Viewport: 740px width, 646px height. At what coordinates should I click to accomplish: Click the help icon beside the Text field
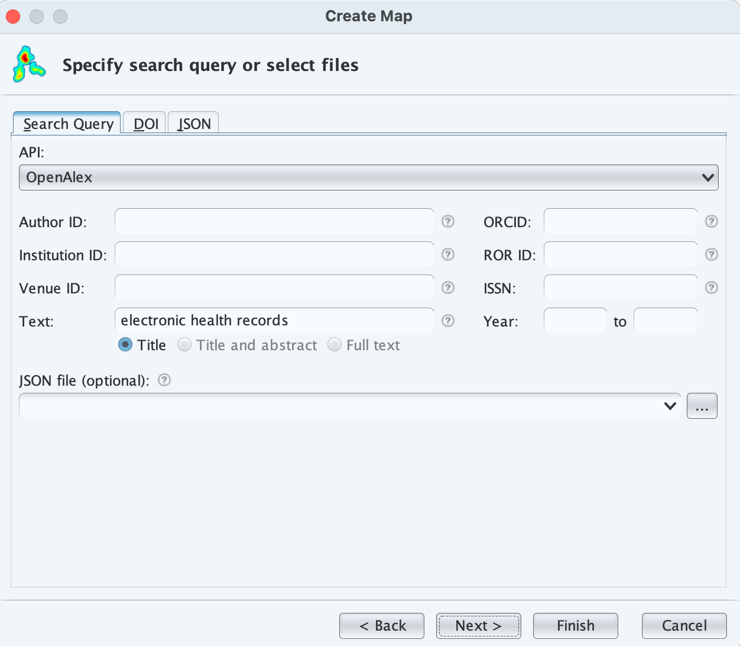[x=448, y=321]
